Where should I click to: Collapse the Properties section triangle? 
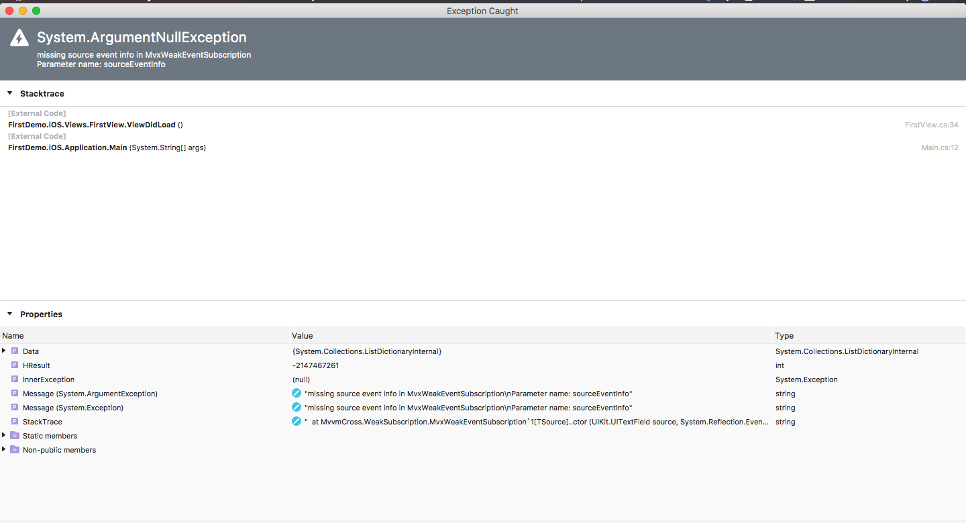[x=10, y=314]
